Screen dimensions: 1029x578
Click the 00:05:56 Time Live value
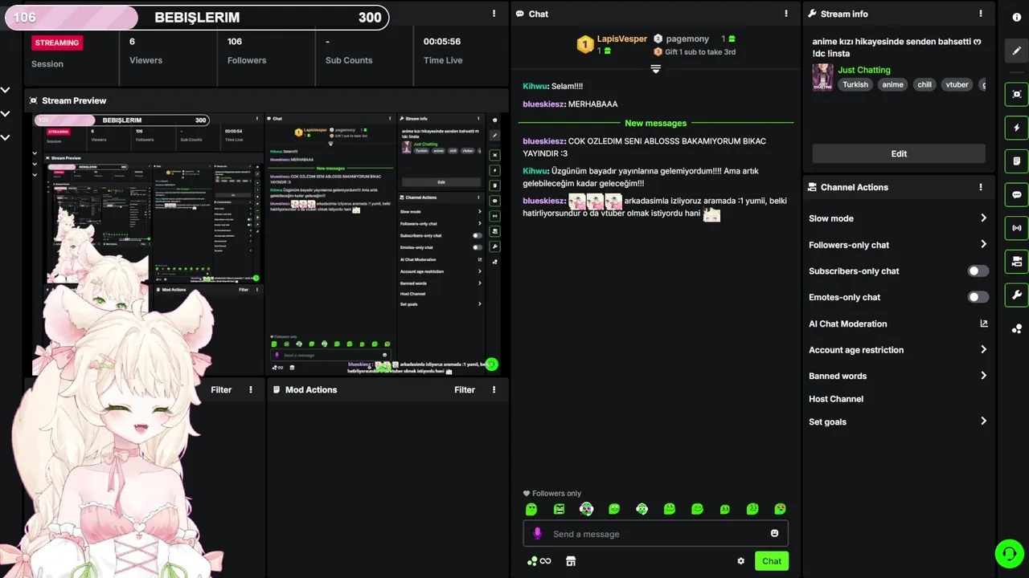coord(442,42)
